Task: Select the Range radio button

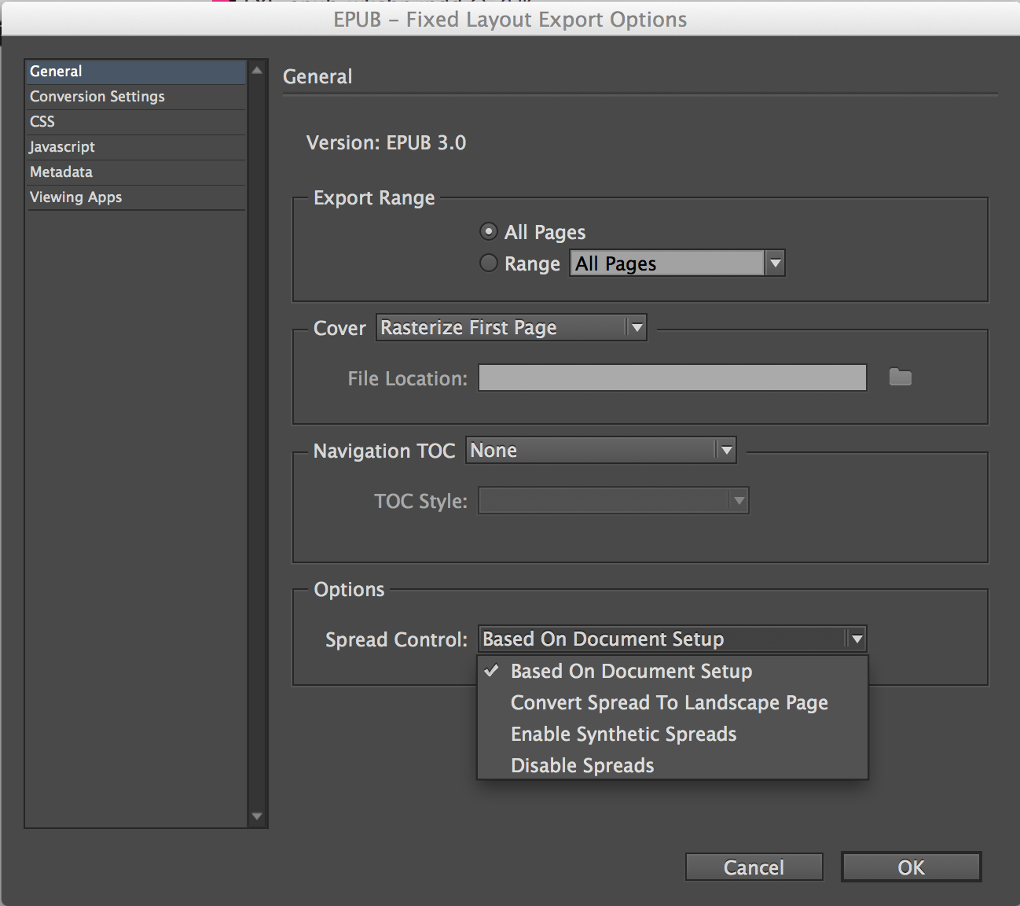Action: coord(489,263)
